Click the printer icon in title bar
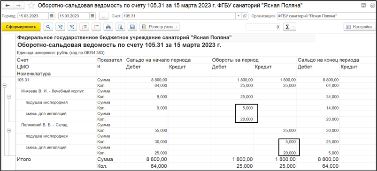Screen dimensions: 377x171 pyautogui.click(x=372, y=5)
